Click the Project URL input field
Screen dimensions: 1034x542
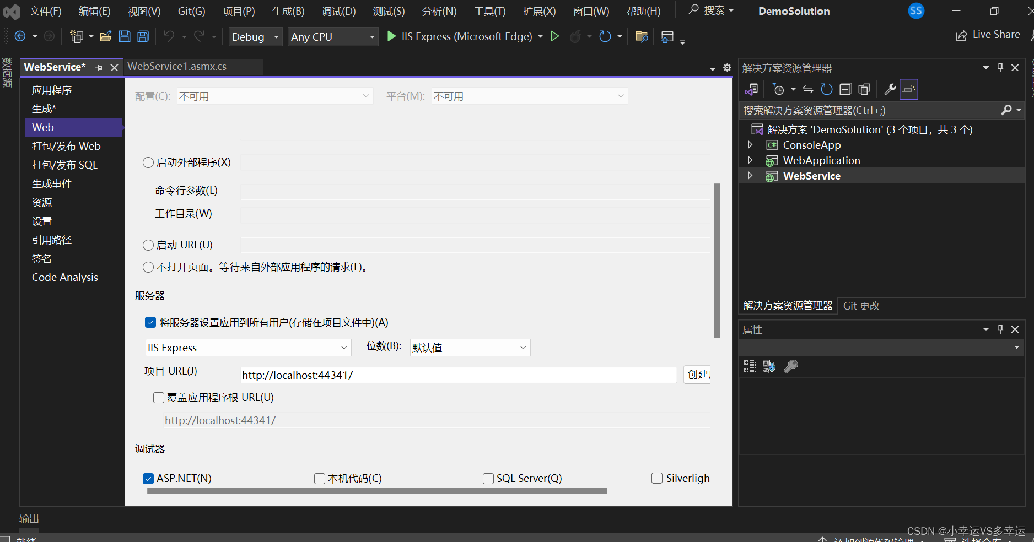[459, 375]
